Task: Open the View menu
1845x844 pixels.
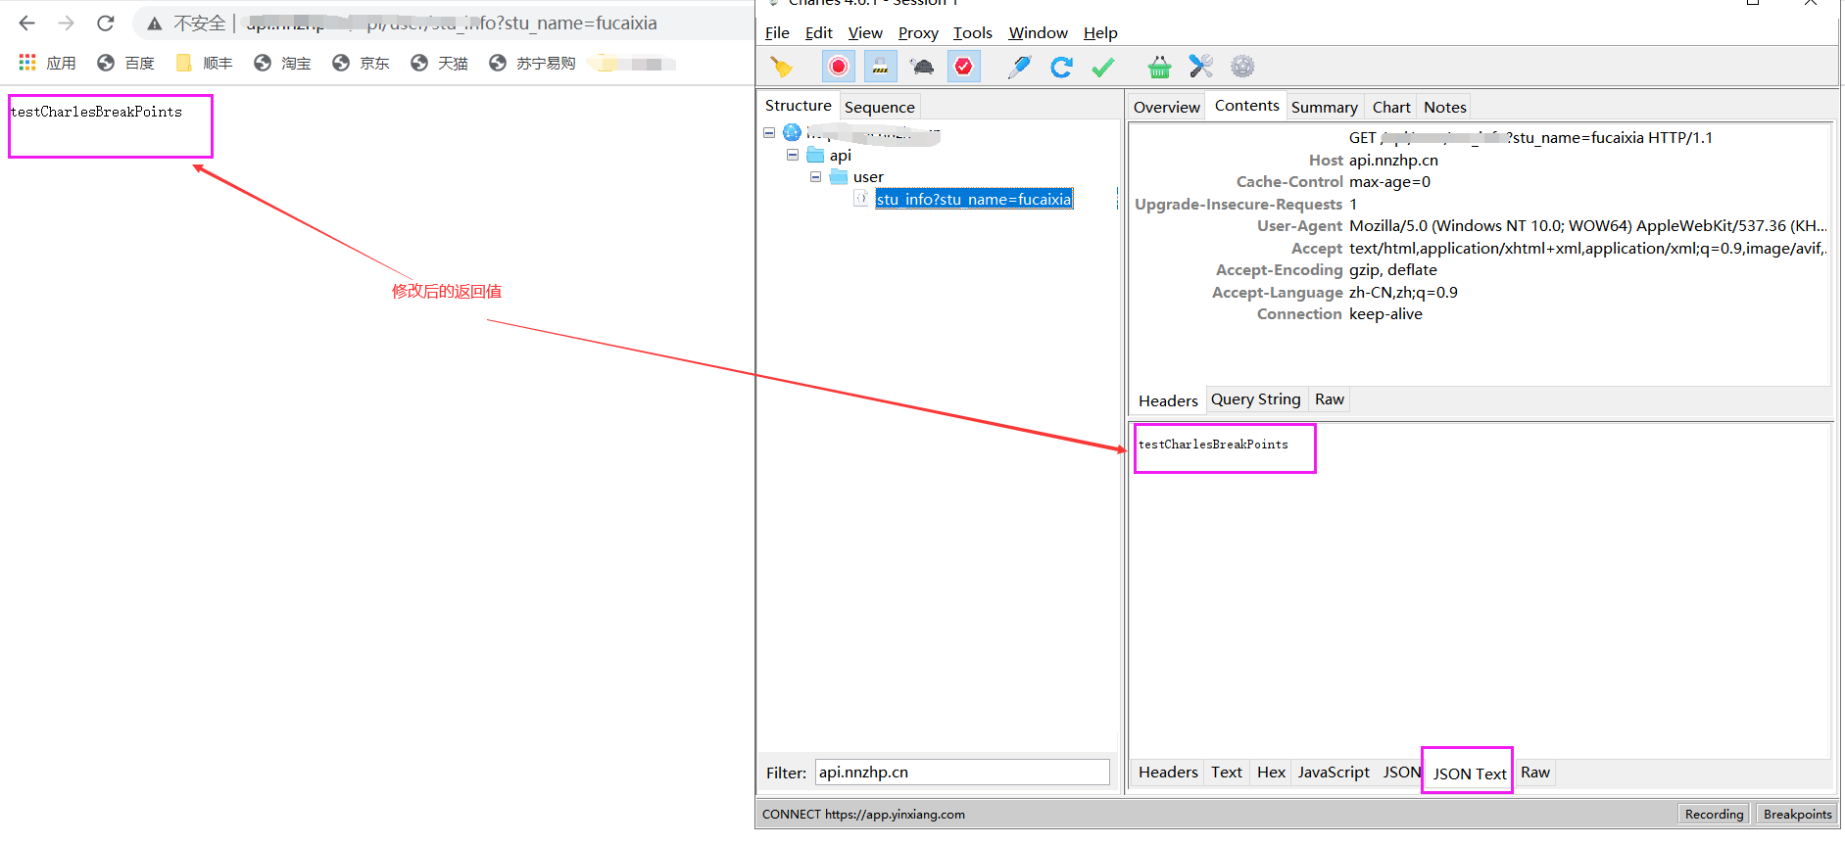Action: (x=865, y=32)
